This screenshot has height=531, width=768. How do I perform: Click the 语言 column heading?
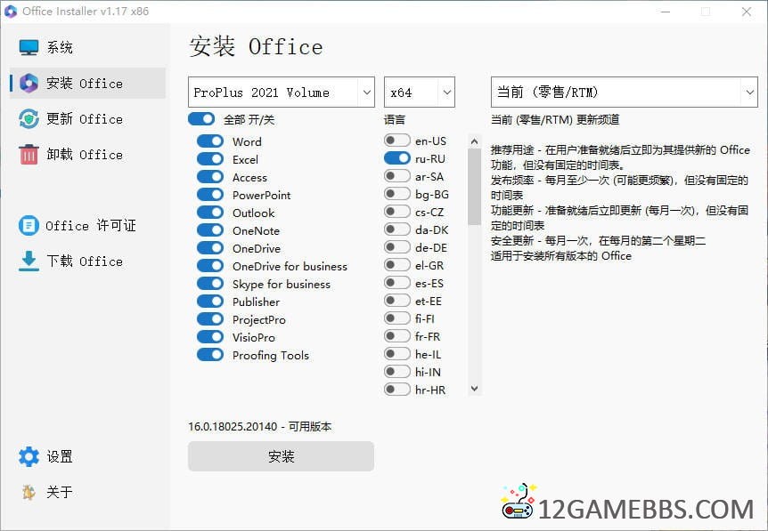(395, 119)
